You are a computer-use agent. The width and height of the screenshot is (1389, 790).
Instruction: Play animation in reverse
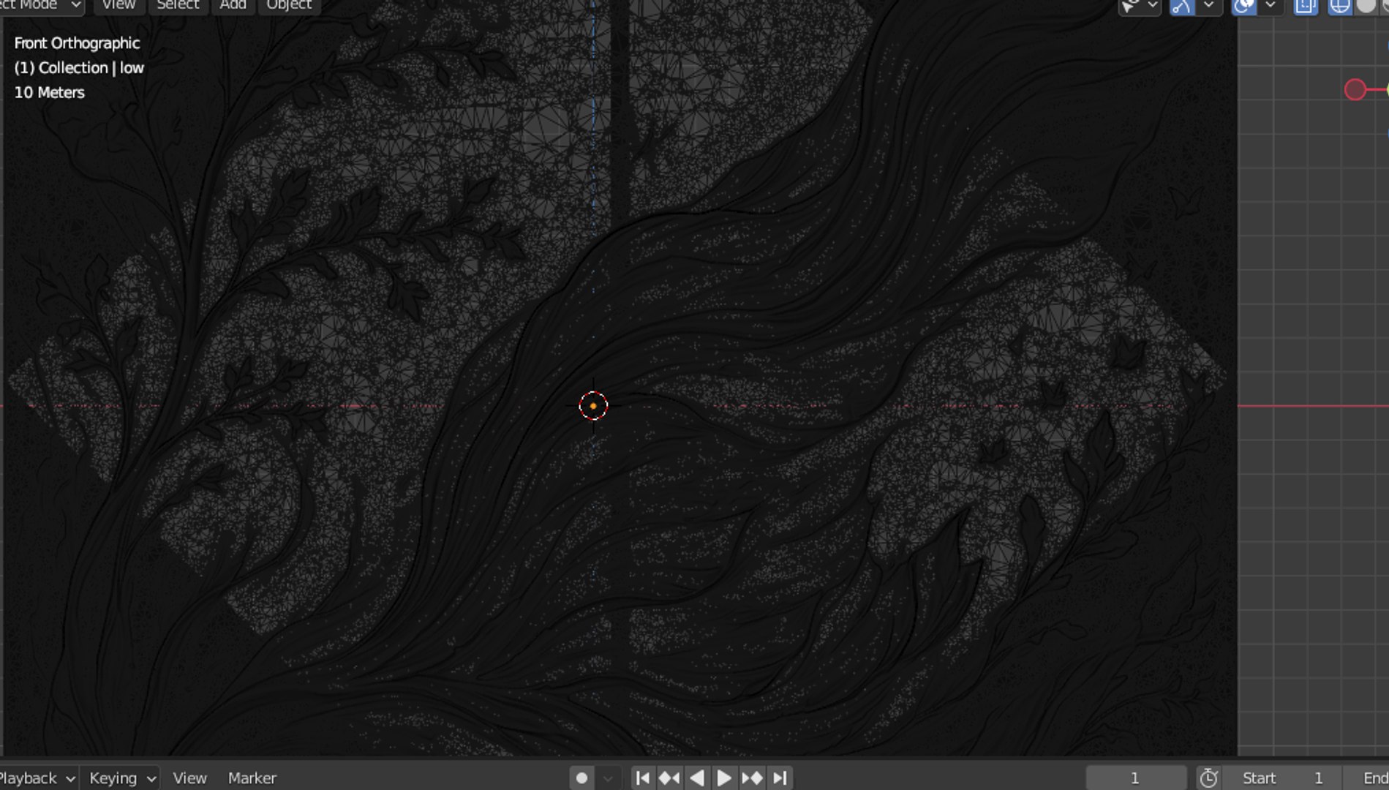coord(696,778)
